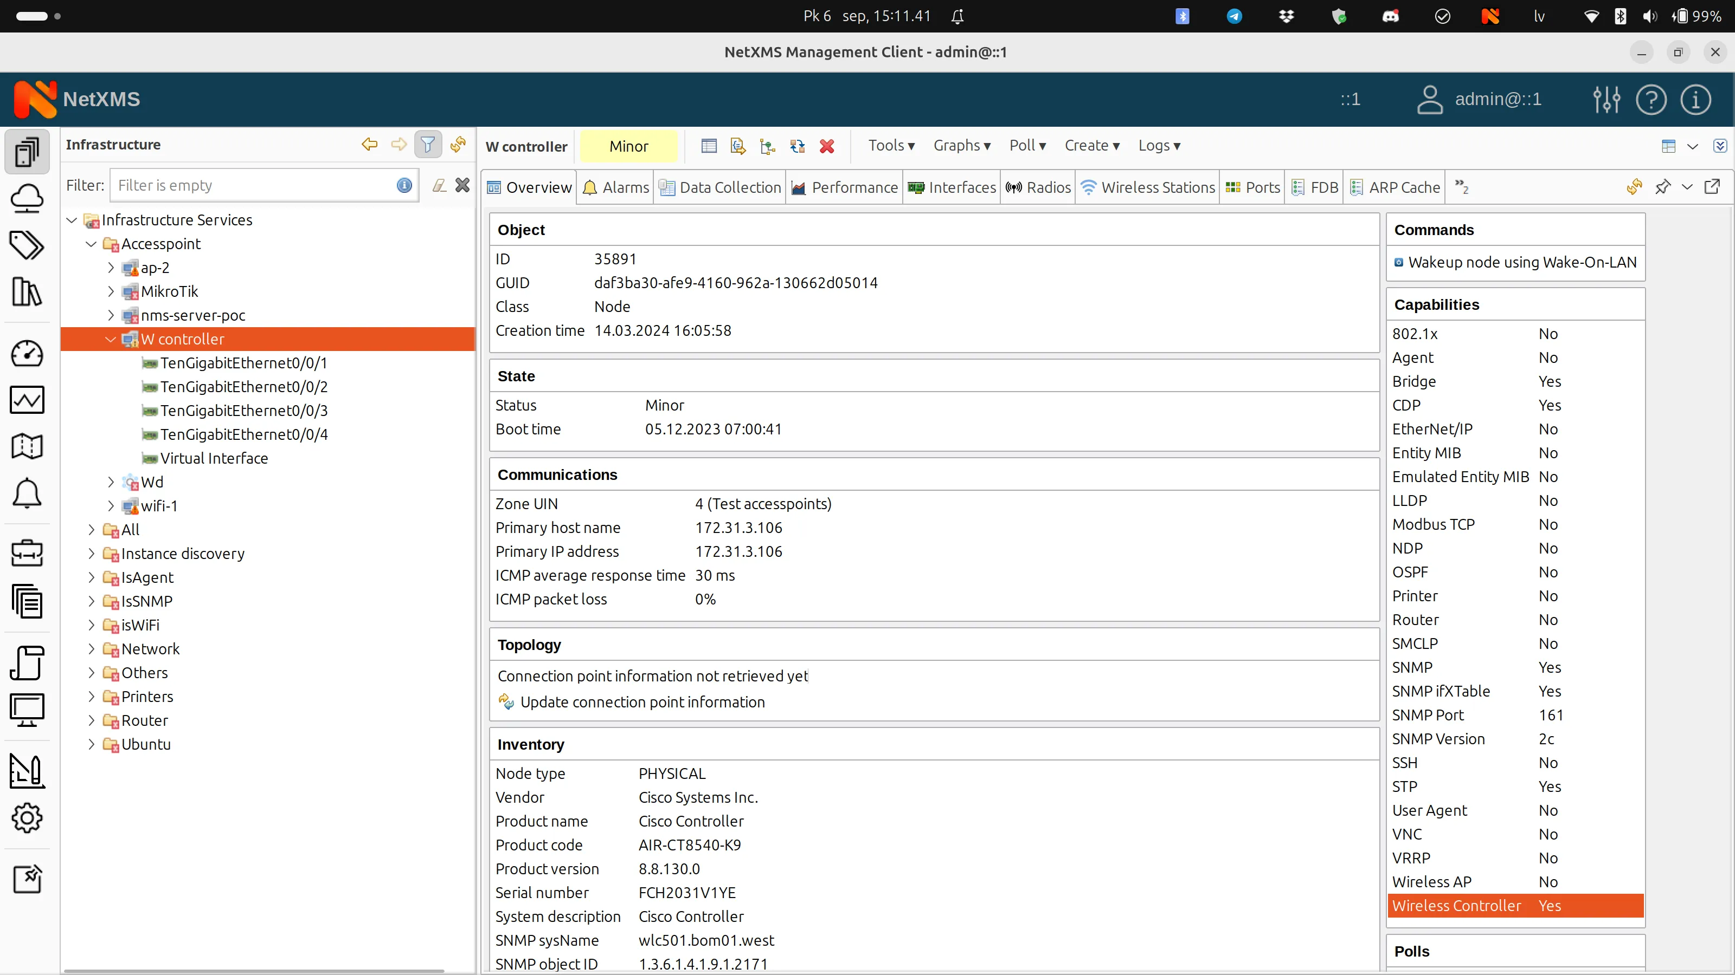
Task: Collapse the W controller tree node
Action: click(111, 339)
